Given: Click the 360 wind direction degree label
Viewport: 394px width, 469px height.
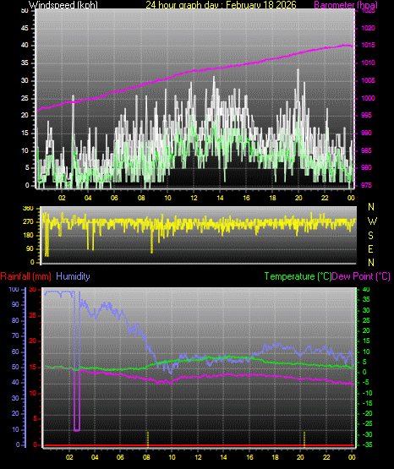Looking at the screenshot, I should tap(28, 209).
